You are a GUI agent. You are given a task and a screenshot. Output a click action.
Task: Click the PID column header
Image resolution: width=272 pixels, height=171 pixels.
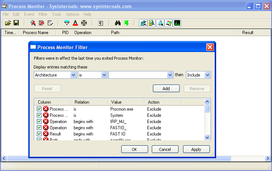point(63,33)
